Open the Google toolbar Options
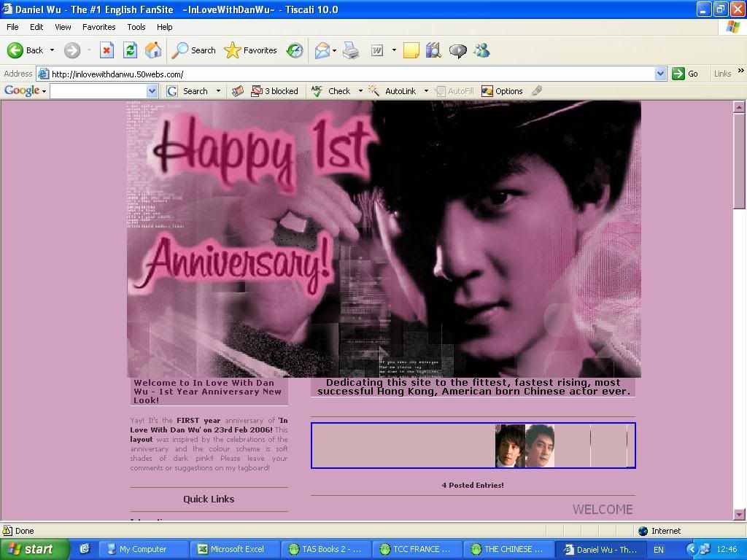The width and height of the screenshot is (747, 560). click(502, 91)
